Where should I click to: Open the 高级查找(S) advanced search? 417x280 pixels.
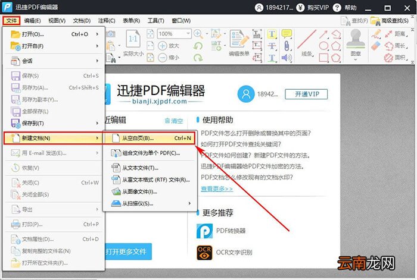(x=390, y=21)
